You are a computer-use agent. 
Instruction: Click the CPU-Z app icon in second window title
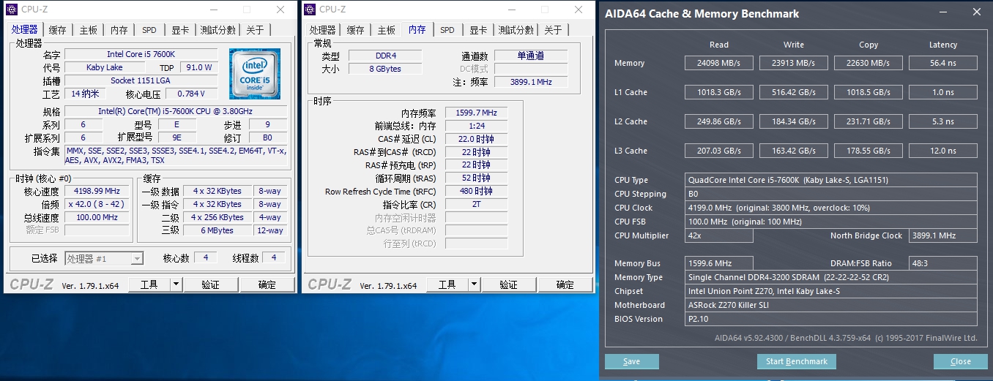coord(310,10)
